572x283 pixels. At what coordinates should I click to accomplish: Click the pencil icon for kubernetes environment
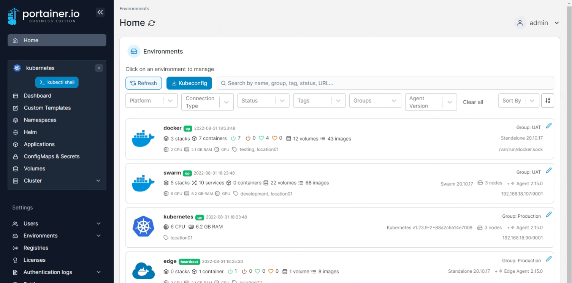point(548,215)
